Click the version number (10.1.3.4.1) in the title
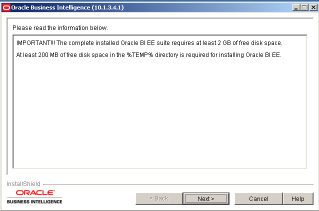Screen dimensions: 319x211 click(108, 7)
